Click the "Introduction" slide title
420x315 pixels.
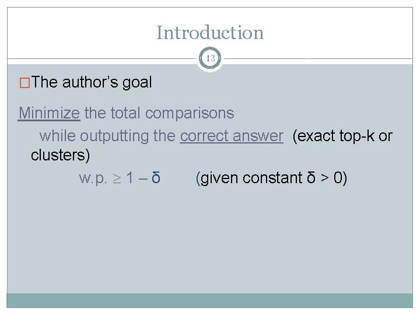(210, 33)
